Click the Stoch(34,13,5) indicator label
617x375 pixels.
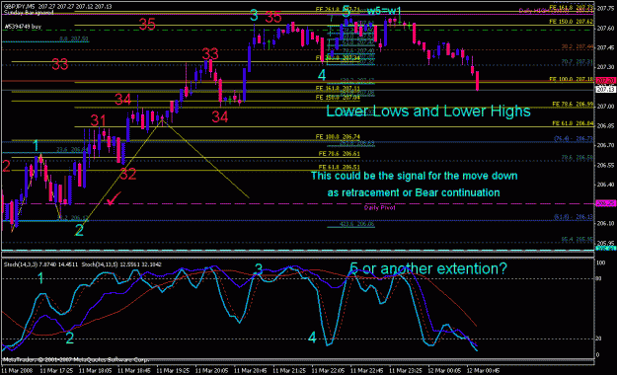[121, 264]
